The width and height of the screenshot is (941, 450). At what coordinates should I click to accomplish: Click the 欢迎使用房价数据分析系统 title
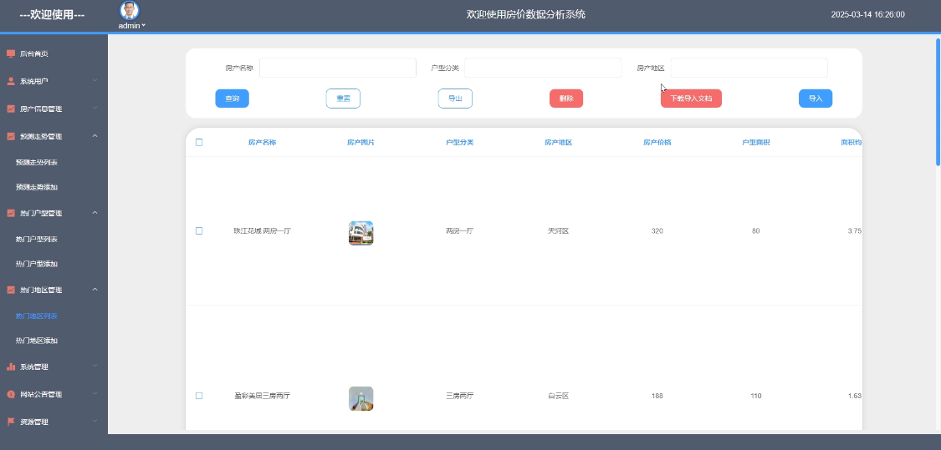(x=526, y=14)
